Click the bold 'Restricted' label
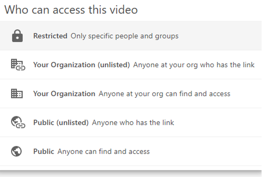The height and width of the screenshot is (177, 262). click(x=50, y=36)
